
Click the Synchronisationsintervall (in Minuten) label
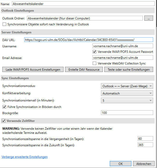[28, 100]
